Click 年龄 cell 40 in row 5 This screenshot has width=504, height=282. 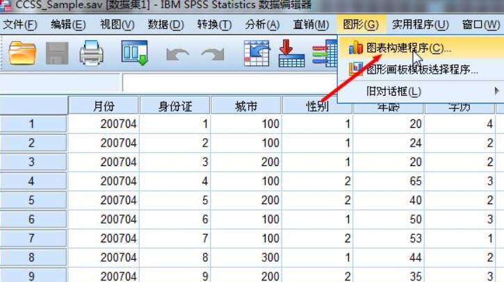point(389,200)
